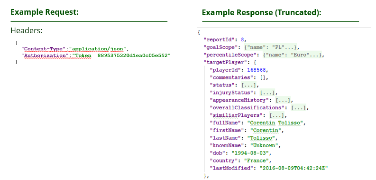Click the "Headers:" label
This screenshot has width=376, height=180.
click(27, 31)
